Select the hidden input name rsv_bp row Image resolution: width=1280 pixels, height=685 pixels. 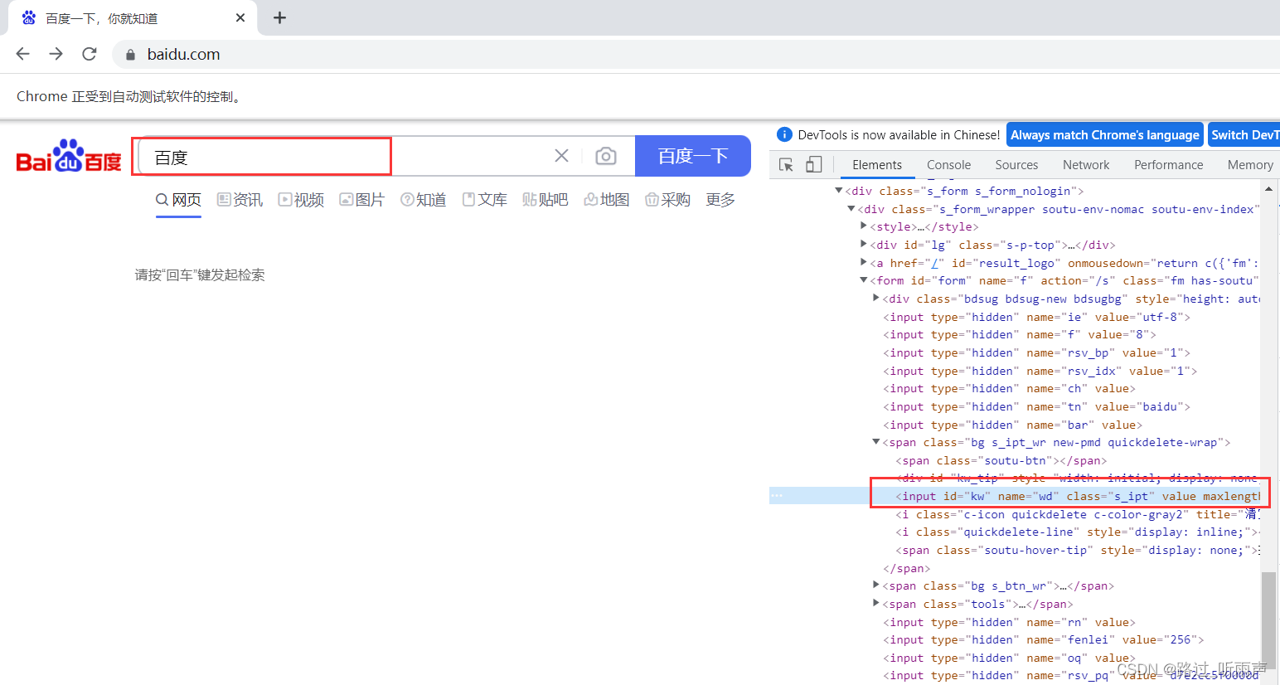pyautogui.click(x=1036, y=352)
